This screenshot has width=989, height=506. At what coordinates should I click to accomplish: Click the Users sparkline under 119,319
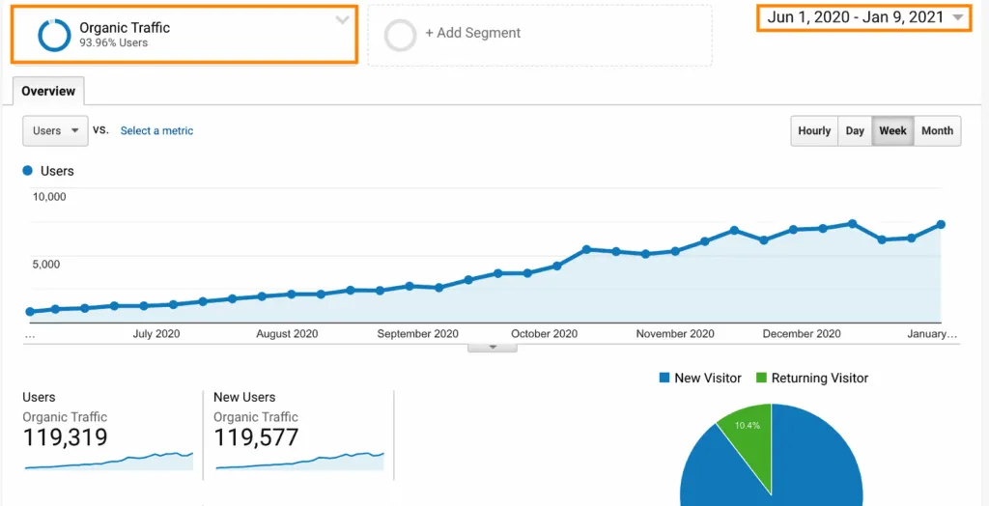pyautogui.click(x=108, y=462)
